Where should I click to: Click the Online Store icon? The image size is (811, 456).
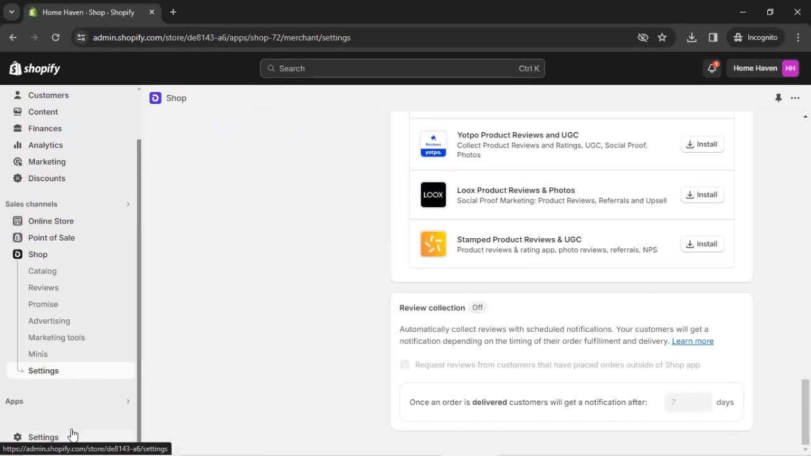17,221
